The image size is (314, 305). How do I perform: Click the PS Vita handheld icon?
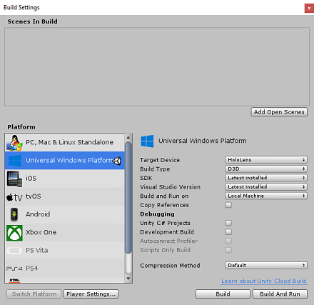point(14,251)
